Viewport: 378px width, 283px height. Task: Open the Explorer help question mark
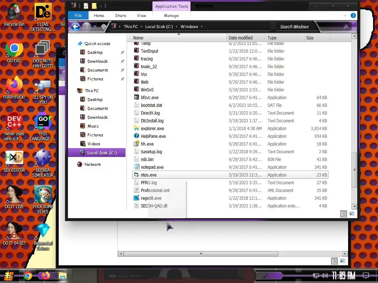coord(353,15)
